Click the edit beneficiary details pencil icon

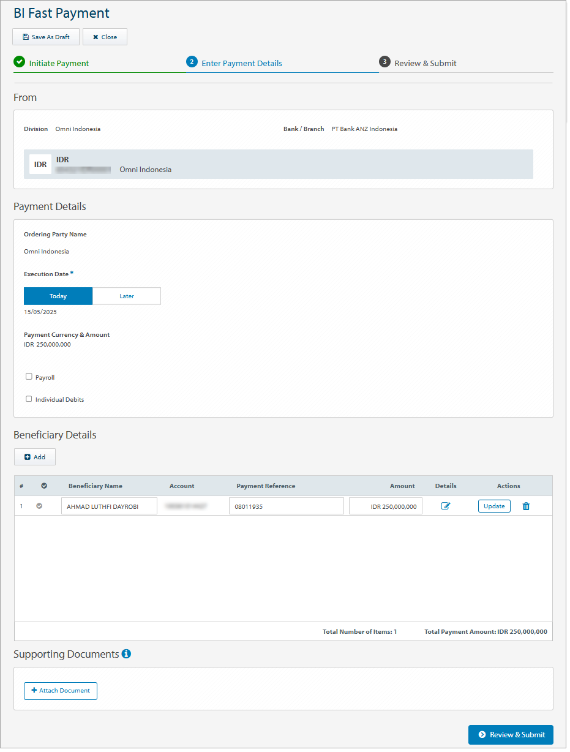[446, 506]
